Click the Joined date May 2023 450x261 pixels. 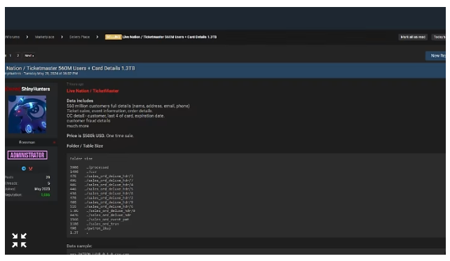(x=42, y=189)
